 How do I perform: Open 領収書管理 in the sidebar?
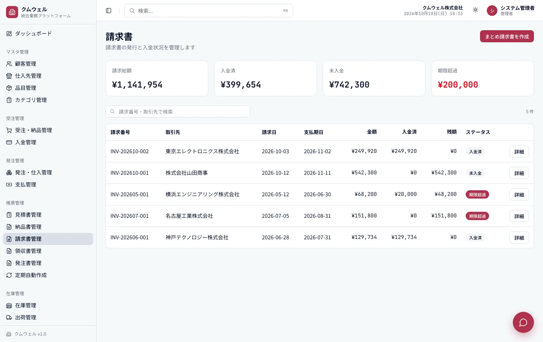coord(48,251)
